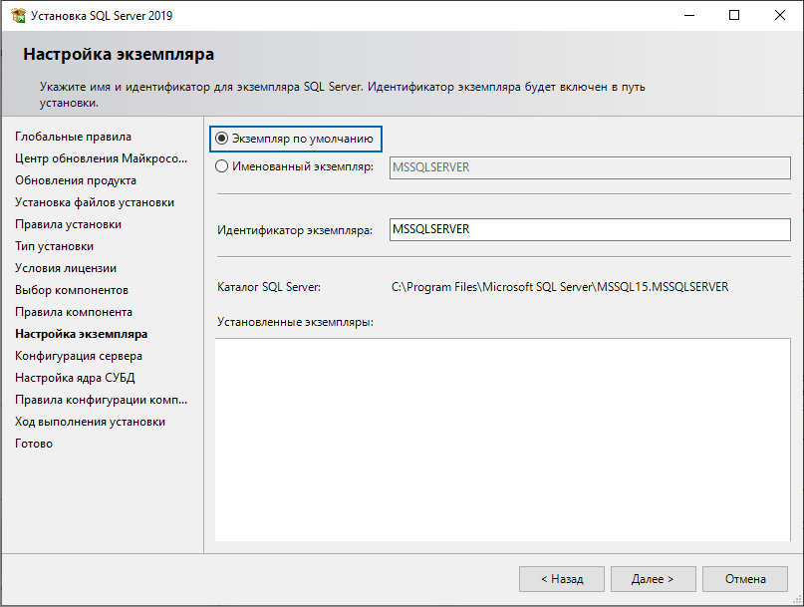
Task: Close the SQL Server 2019 setup window
Action: click(779, 15)
